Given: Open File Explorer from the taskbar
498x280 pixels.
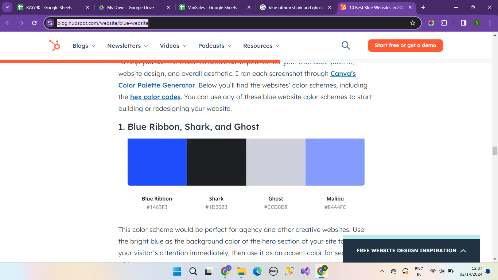Looking at the screenshot, I should pos(241,271).
